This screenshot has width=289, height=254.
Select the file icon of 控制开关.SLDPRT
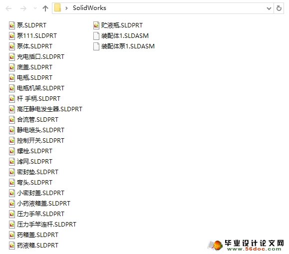(12, 141)
